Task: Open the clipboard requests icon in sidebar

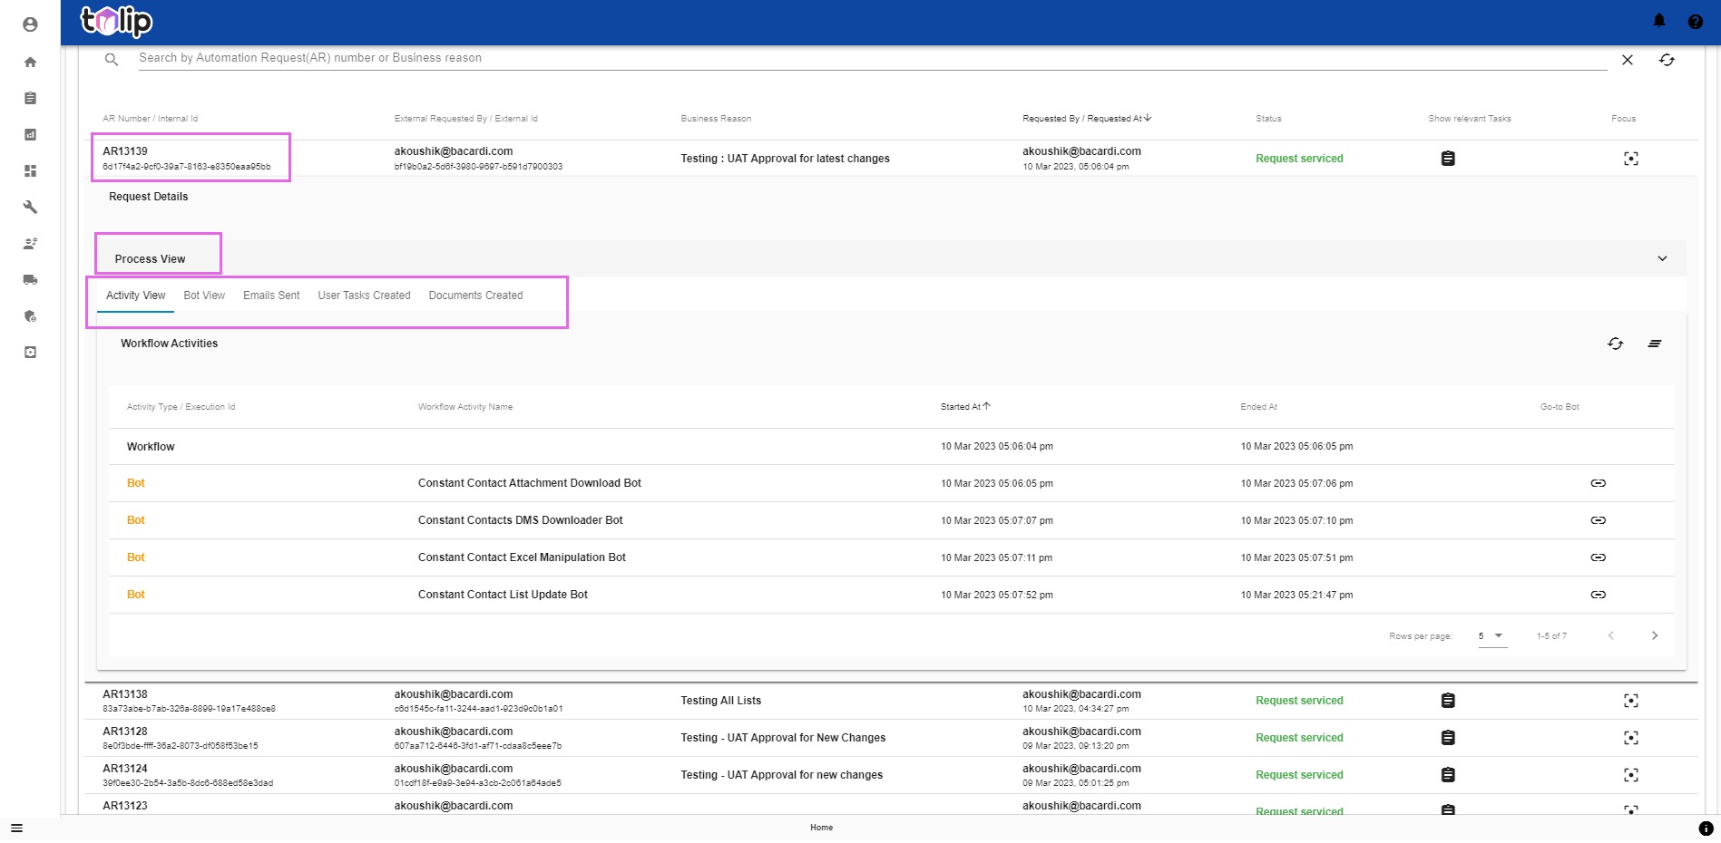Action: pos(30,98)
